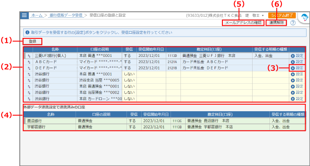310x166 pixels.
Task: Click 普通預金 三菱UFJ銀行 本店 cell
Action: (216, 56)
